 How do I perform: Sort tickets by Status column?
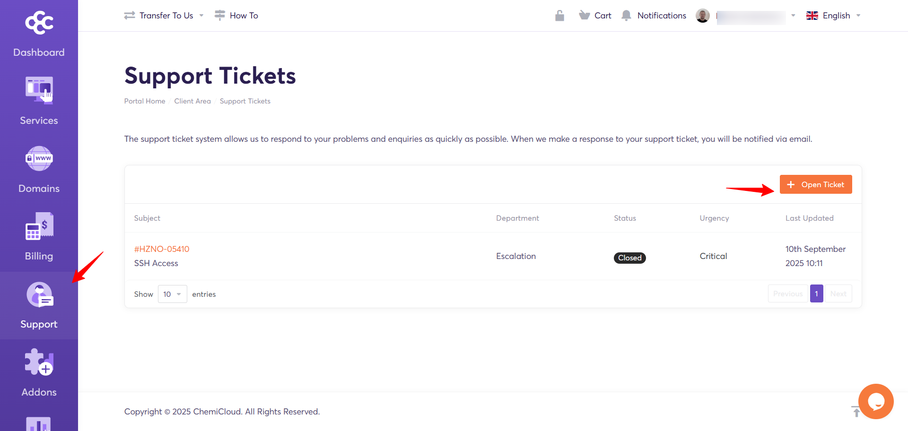[x=625, y=218]
